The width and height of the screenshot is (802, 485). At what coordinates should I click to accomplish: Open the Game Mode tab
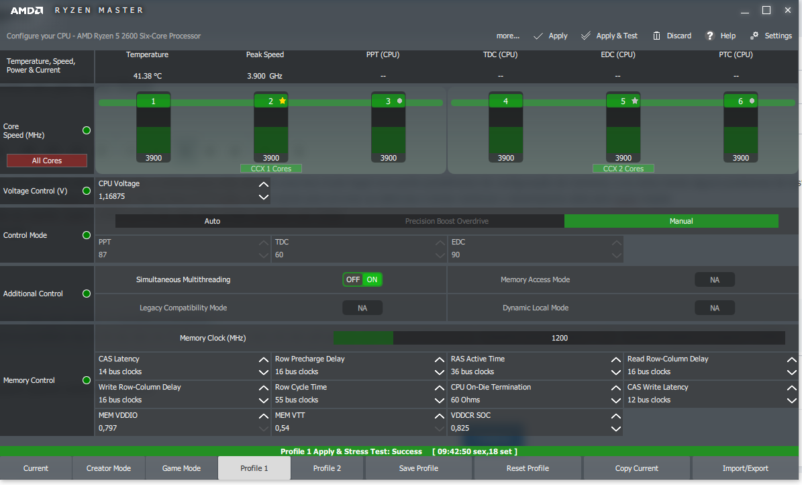point(182,468)
